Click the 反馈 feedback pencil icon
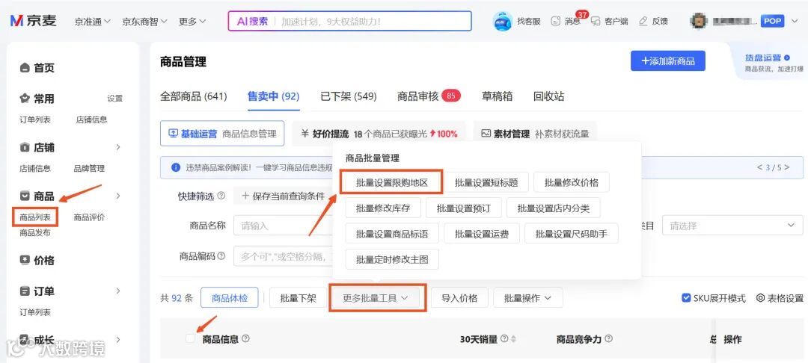Screen dimensions: 808x363 click(x=643, y=22)
